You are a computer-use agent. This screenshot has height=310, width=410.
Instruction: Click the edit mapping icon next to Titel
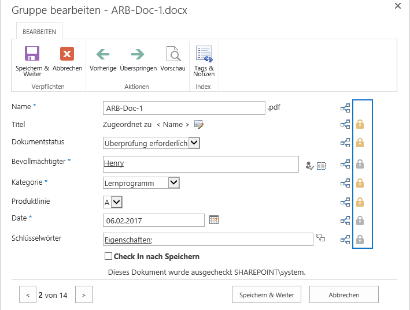click(x=199, y=125)
